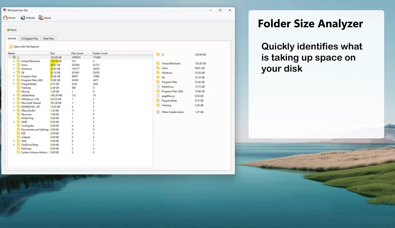Screen dimensions: 395x228
Task: Click the Users entry in summary list
Action: point(165,68)
